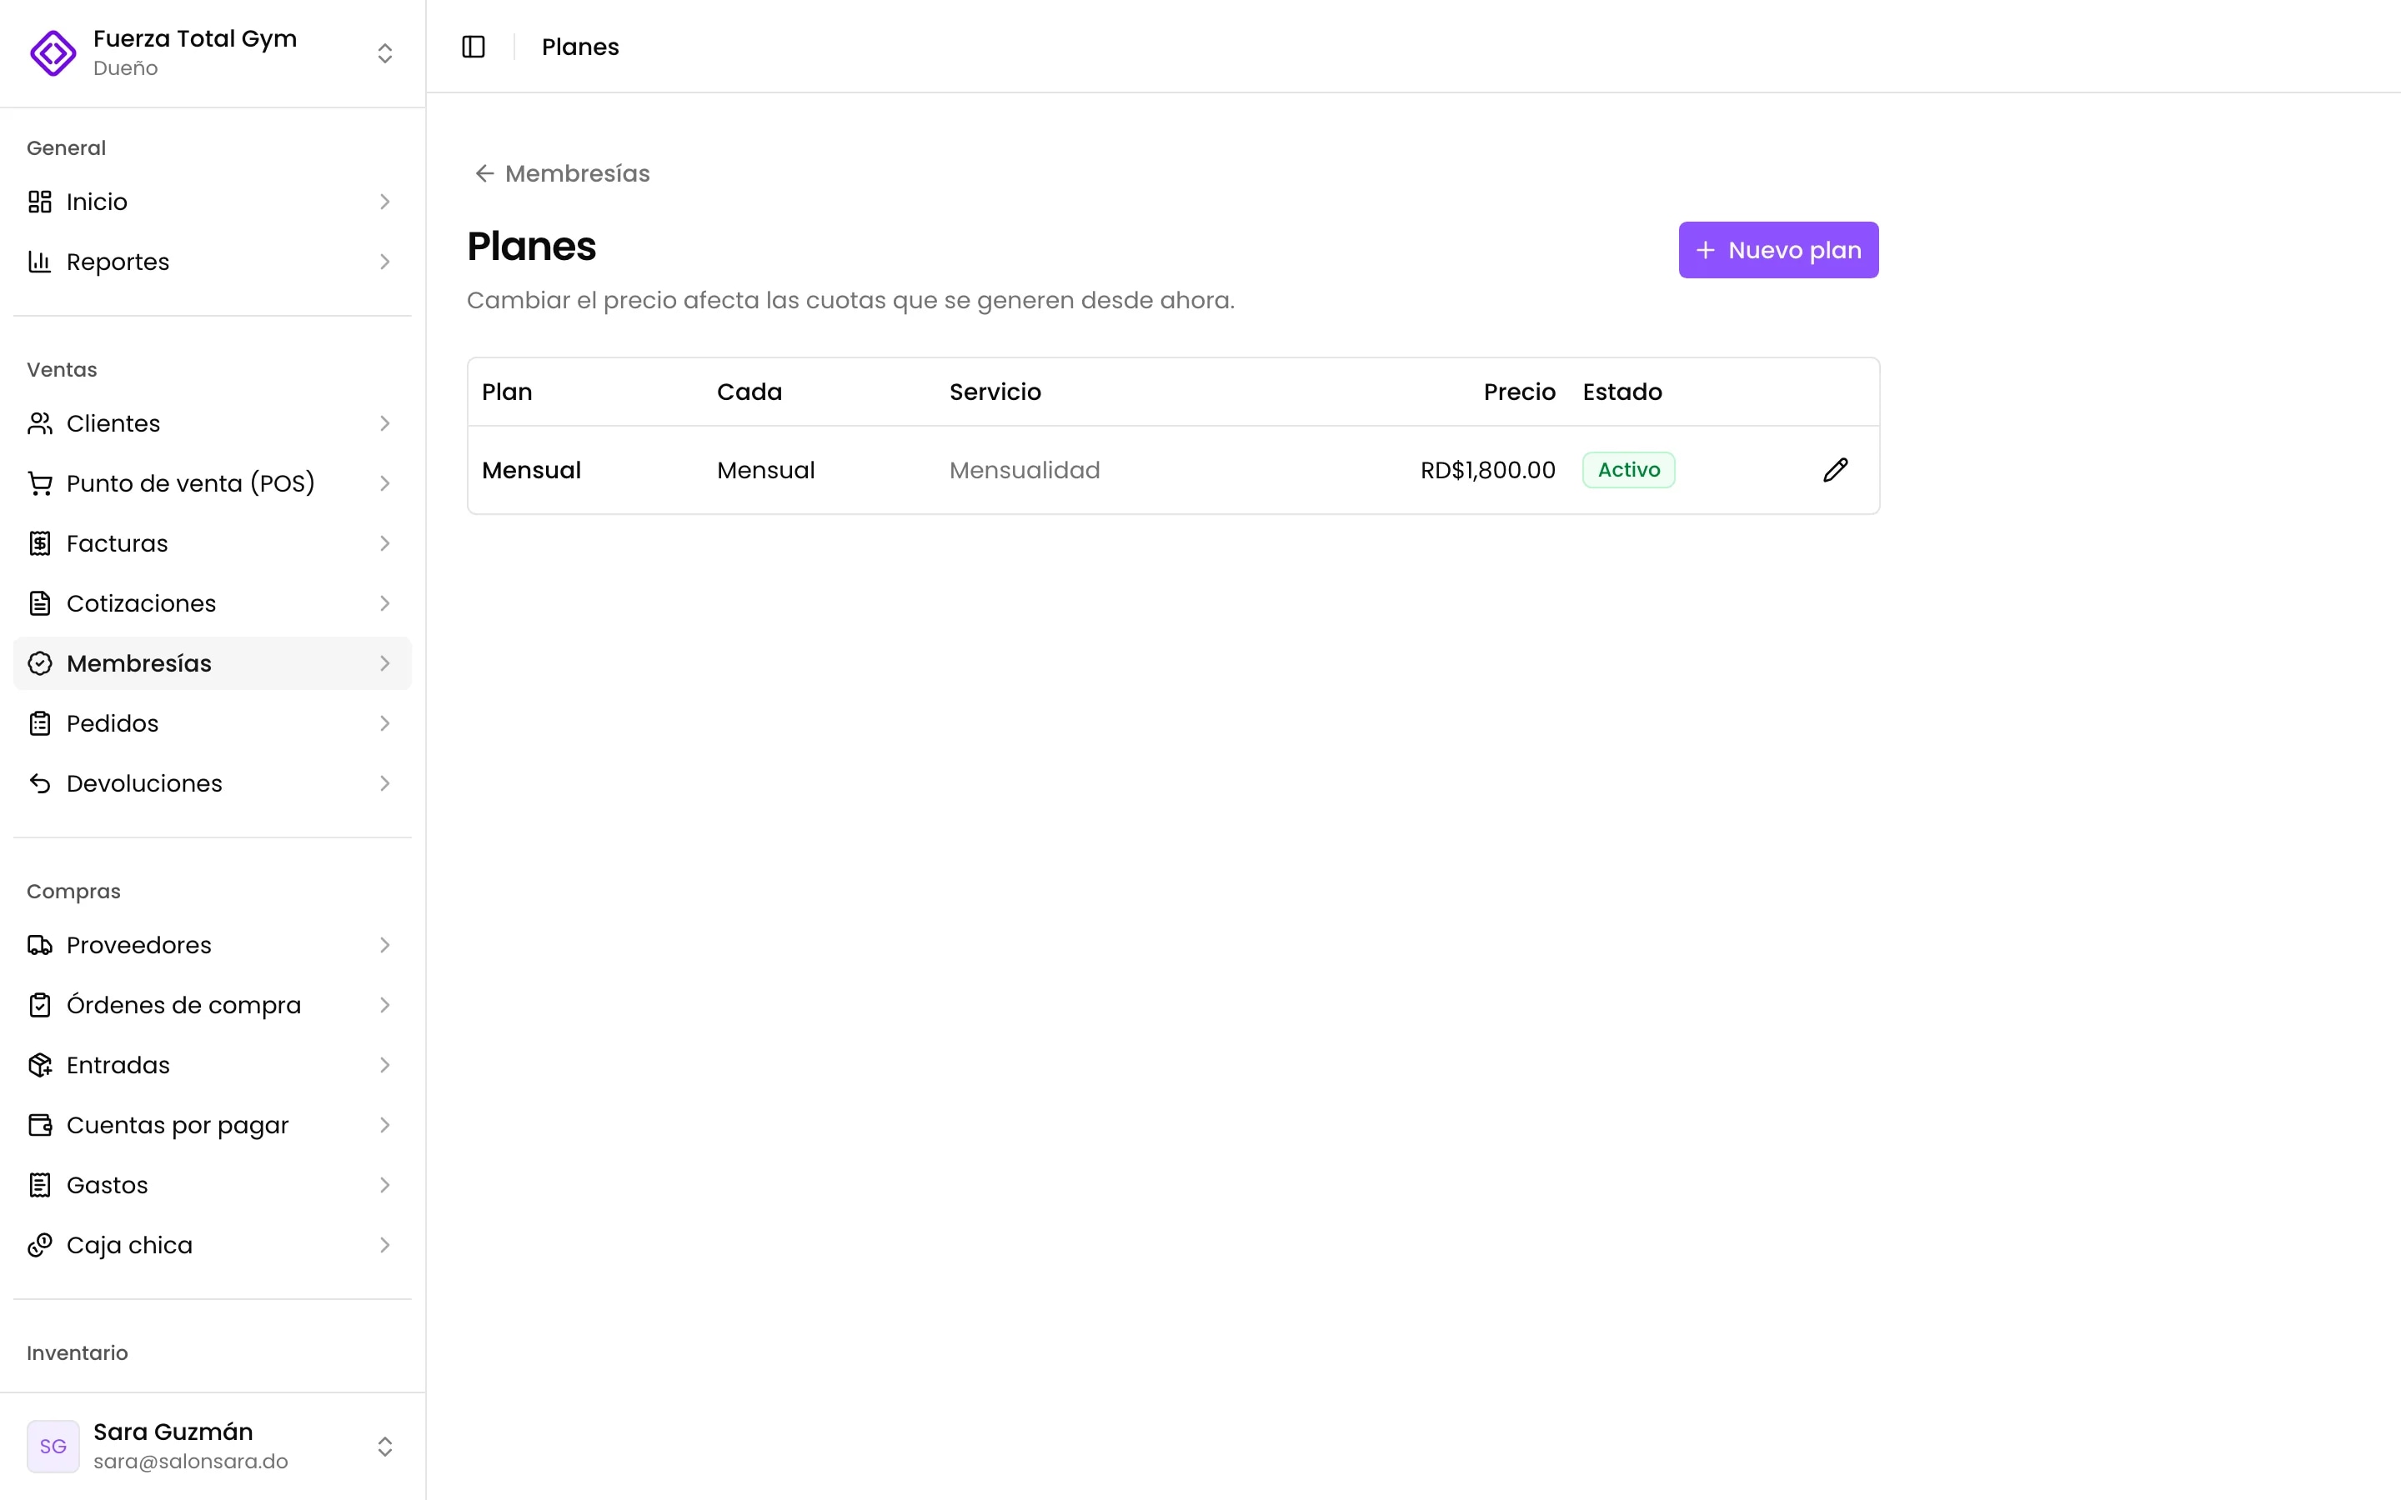This screenshot has height=1500, width=2401.
Task: Edit the Mensual plan with pencil icon
Action: [x=1836, y=470]
